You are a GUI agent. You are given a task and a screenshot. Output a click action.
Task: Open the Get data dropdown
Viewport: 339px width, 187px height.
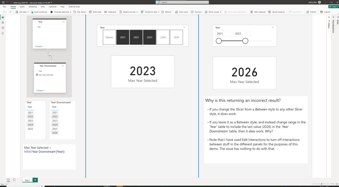21,12
